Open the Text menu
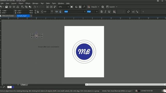The height and width of the screenshot is (93, 166). click(42, 3)
